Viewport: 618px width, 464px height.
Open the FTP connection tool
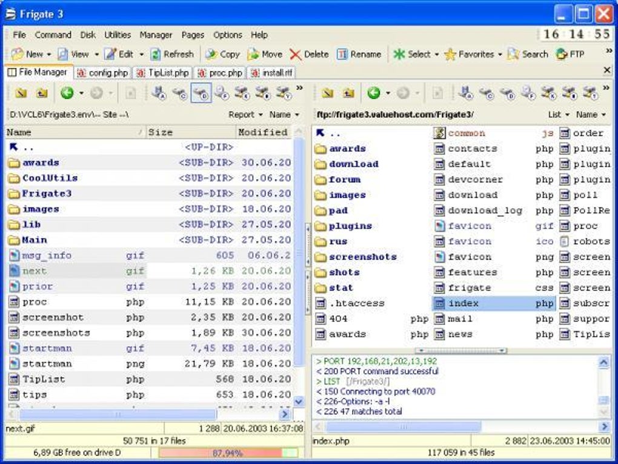[x=570, y=54]
